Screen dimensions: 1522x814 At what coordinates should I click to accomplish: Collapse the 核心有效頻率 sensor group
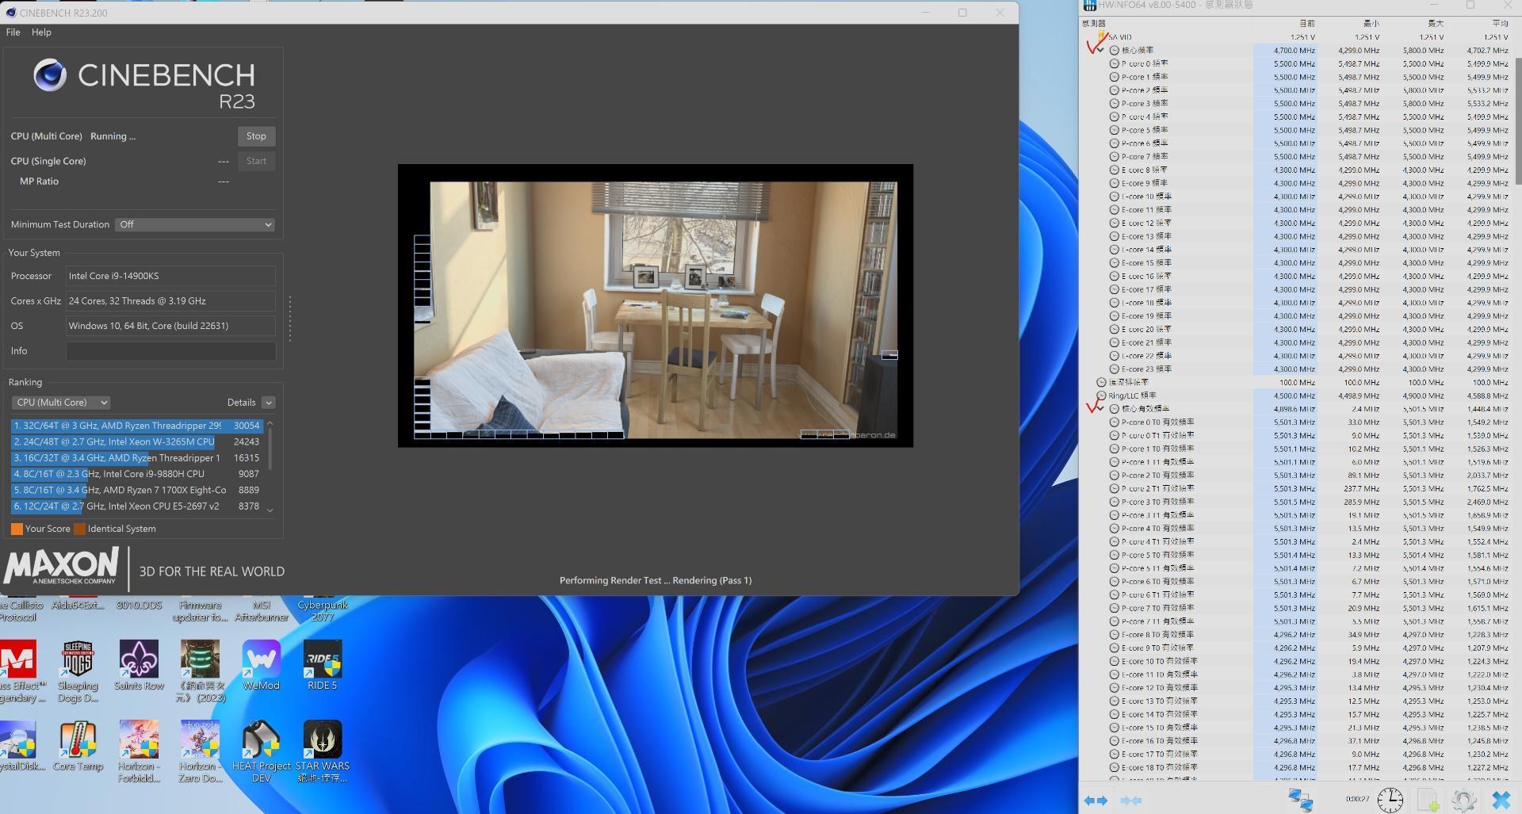(x=1100, y=409)
